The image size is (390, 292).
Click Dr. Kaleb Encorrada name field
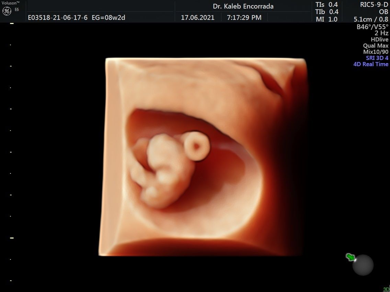click(243, 7)
